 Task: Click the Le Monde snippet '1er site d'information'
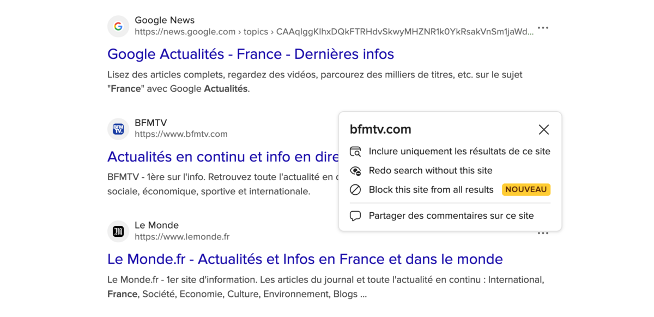pos(326,287)
